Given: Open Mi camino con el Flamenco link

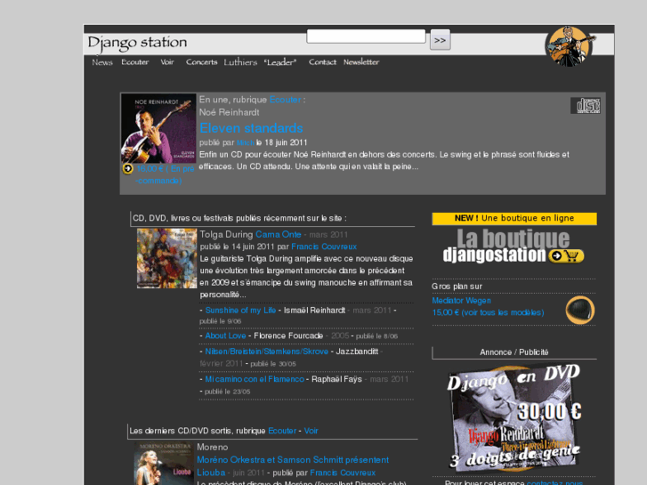Looking at the screenshot, I should [255, 379].
